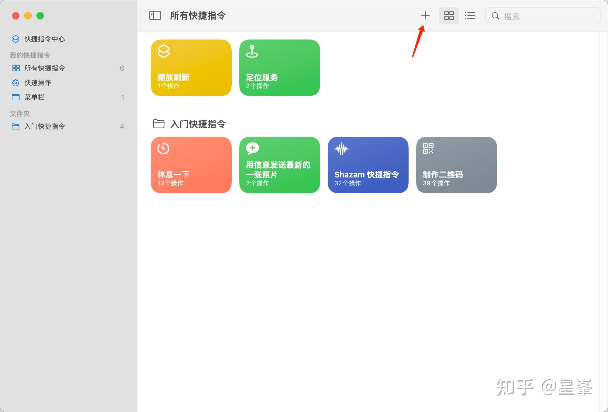Viewport: 608px width, 412px height.
Task: Click the magnifier icon in search box
Action: (x=496, y=16)
